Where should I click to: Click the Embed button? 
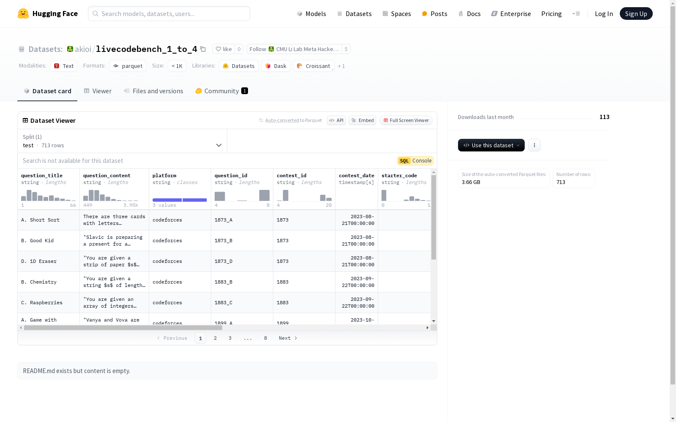tap(362, 120)
